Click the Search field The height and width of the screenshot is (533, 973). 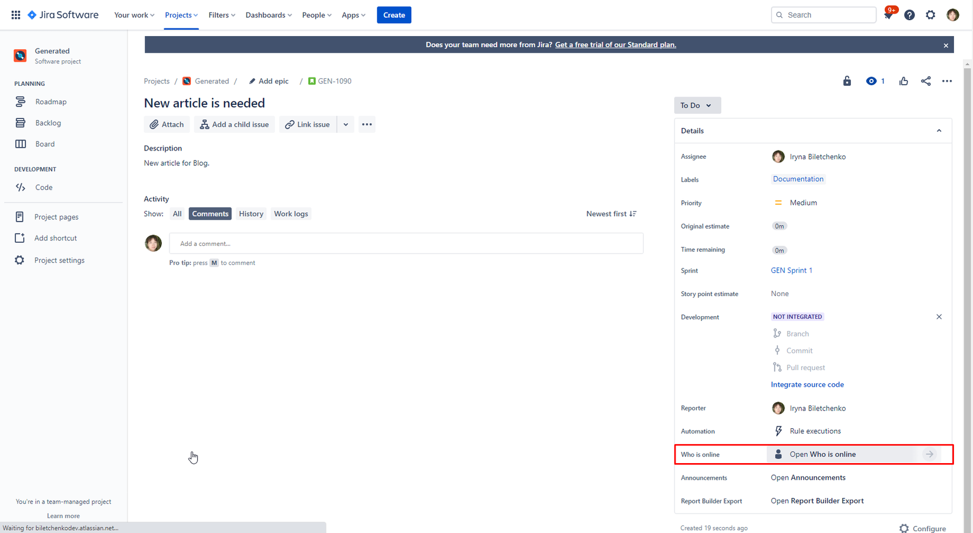824,15
